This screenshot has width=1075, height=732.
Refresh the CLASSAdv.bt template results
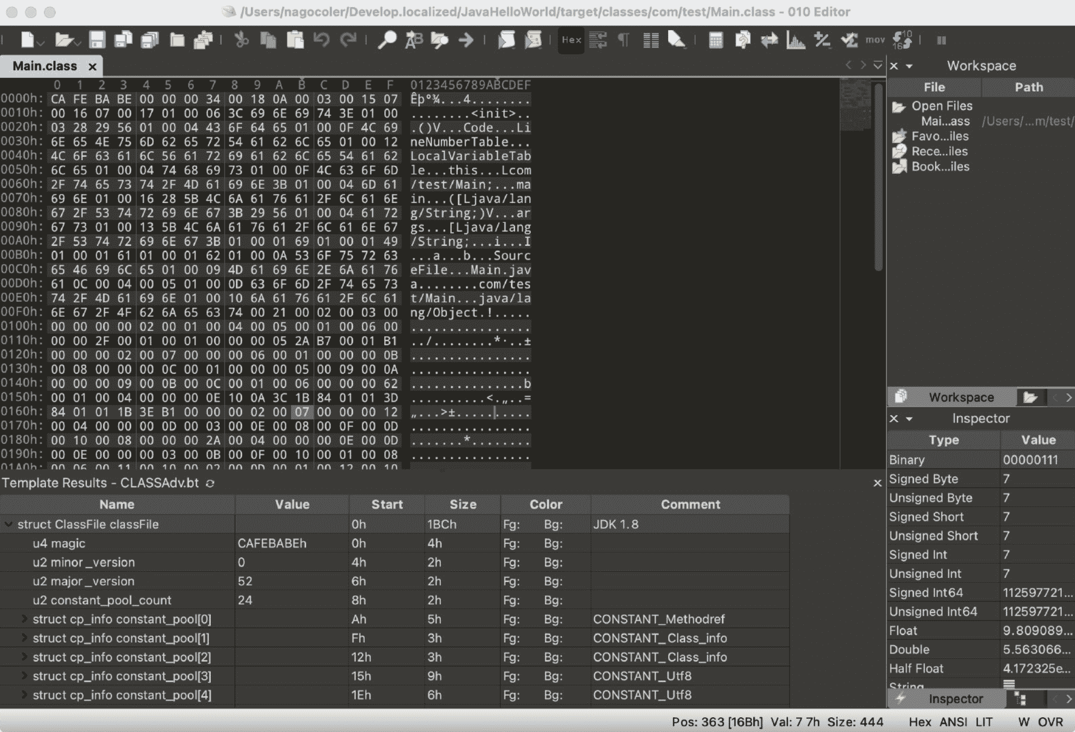(210, 483)
